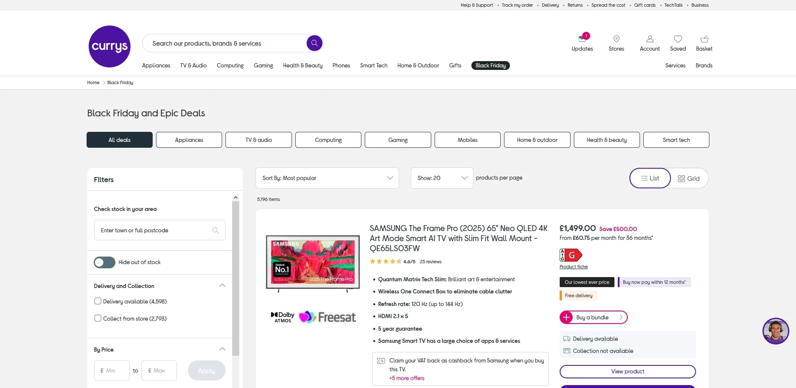Open the +5 more offers link
796x388 pixels.
tap(406, 378)
